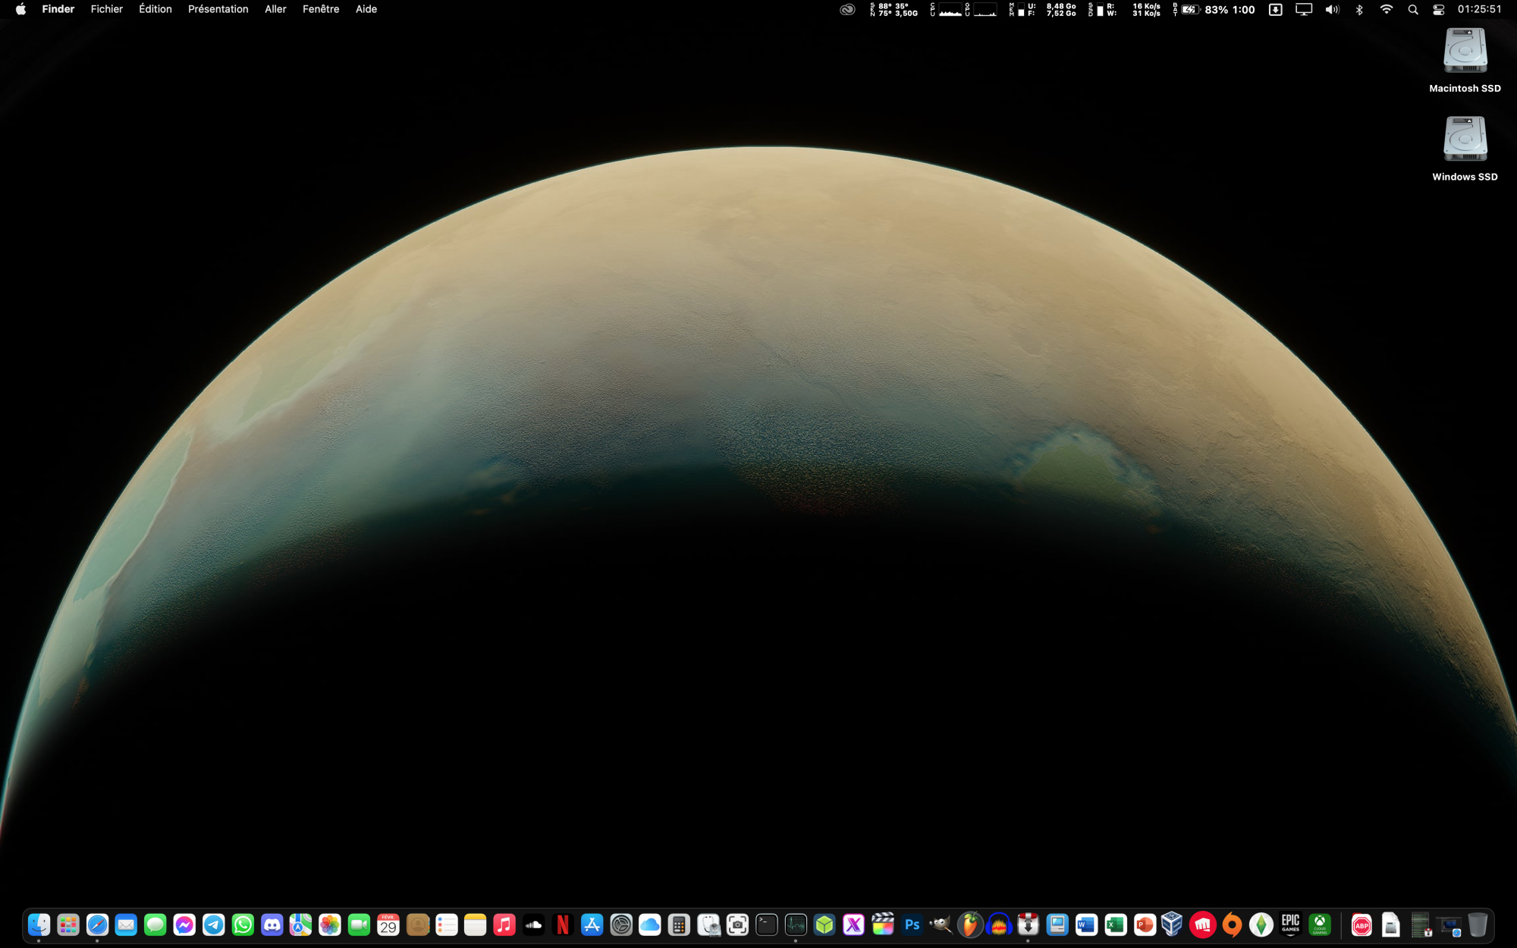
Task: Launch FaceTime from the Dock
Action: point(359,924)
